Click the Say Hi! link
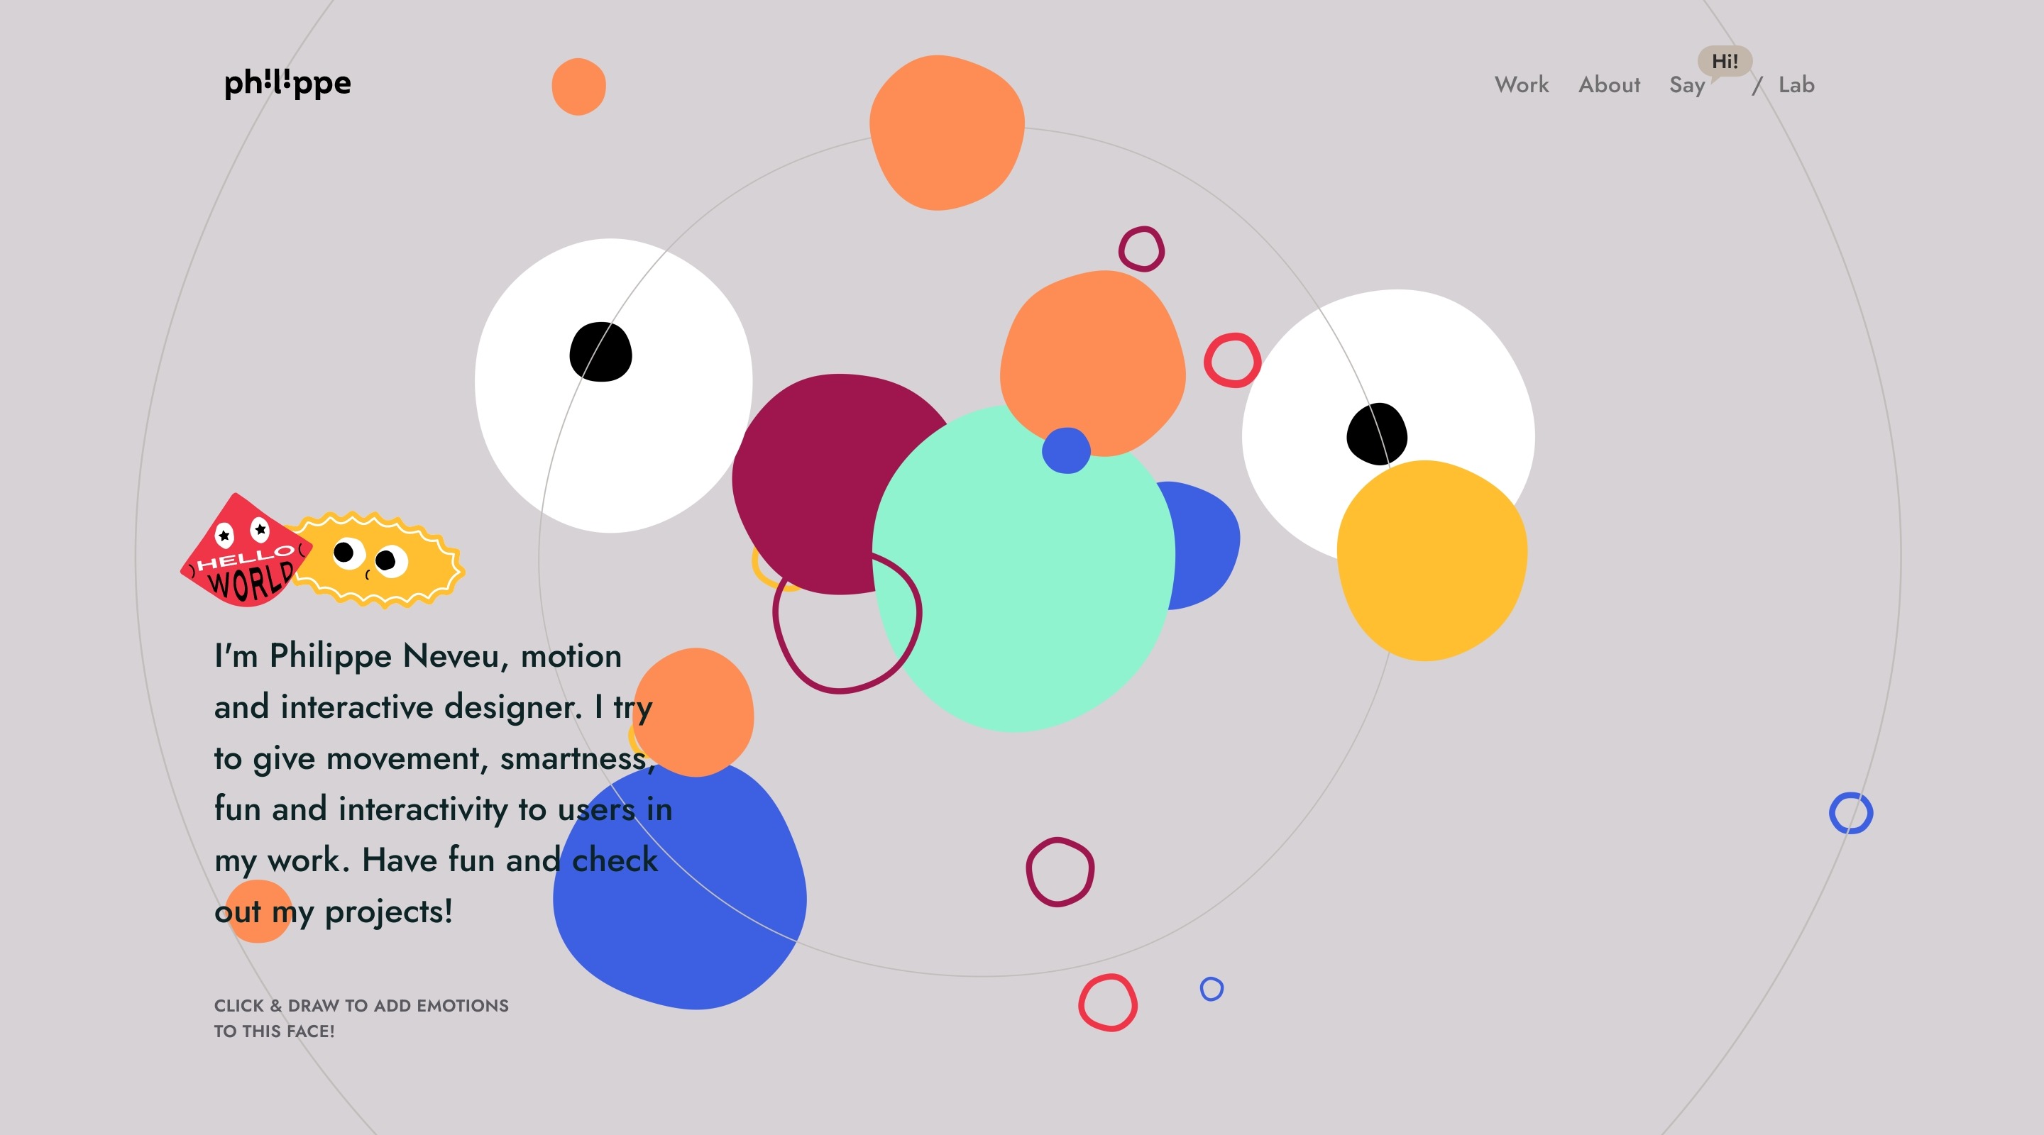Image resolution: width=2044 pixels, height=1135 pixels. tap(1687, 86)
